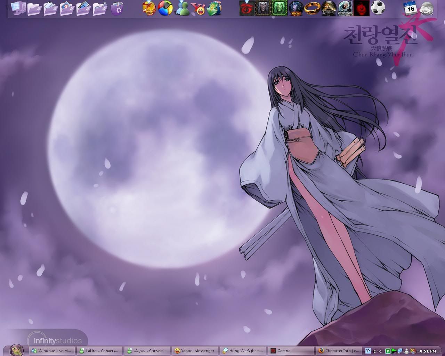Switch to Windows Live Messenger taskbar window
445x356 pixels.
(x=52, y=351)
